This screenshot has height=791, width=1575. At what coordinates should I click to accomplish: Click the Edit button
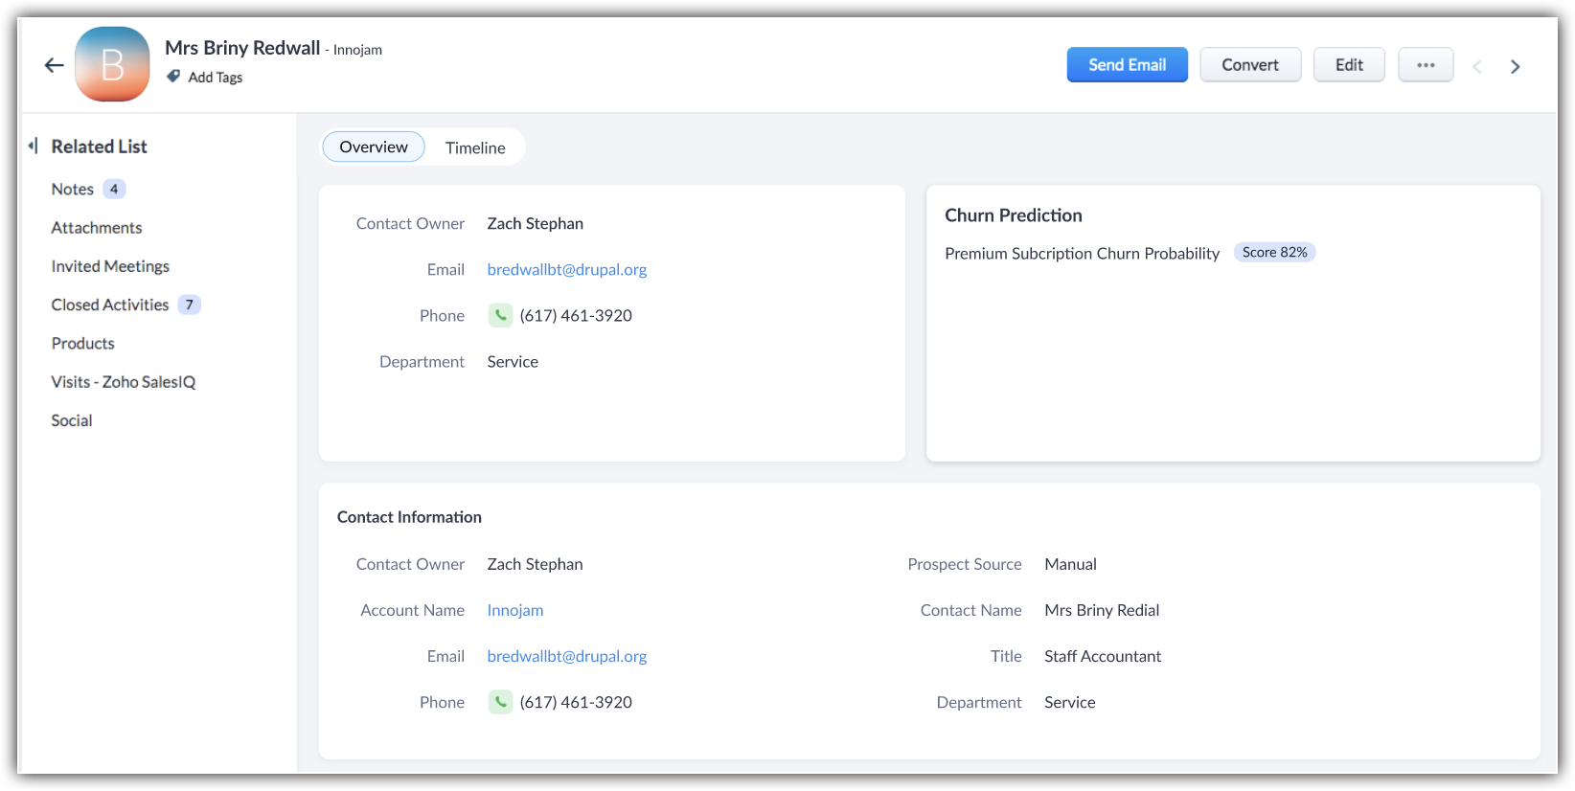[1348, 65]
